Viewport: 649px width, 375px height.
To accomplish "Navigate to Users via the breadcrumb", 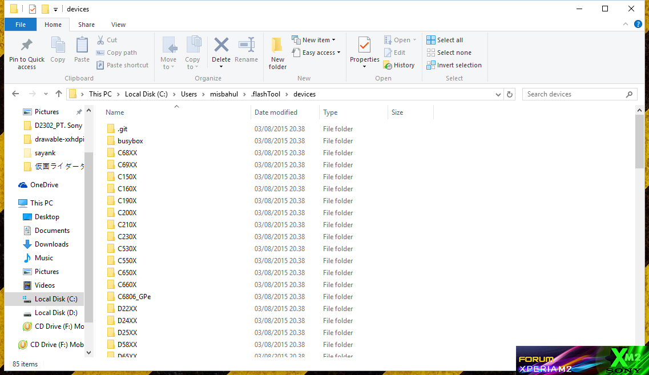I will pyautogui.click(x=188, y=94).
